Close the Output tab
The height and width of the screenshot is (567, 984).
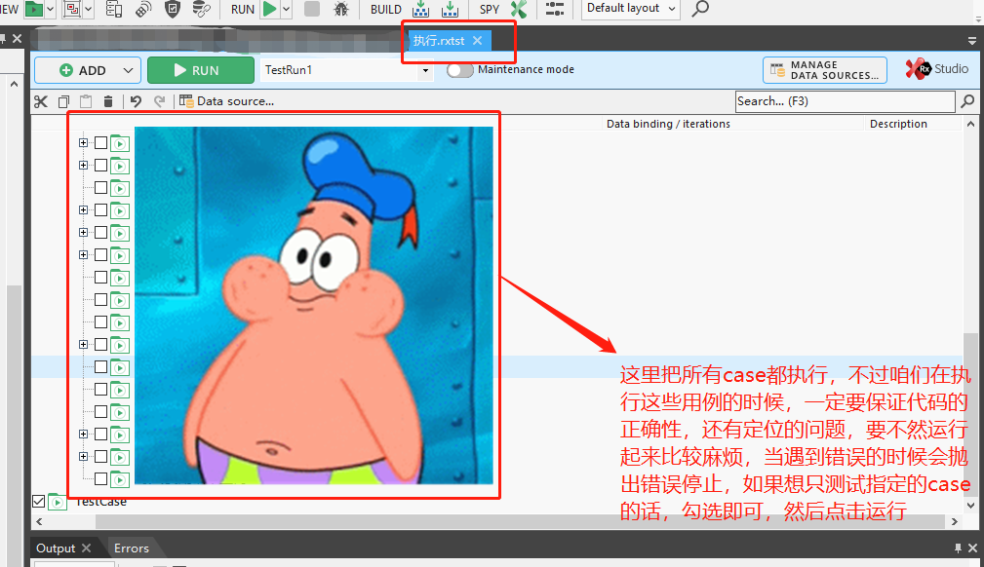click(x=87, y=548)
